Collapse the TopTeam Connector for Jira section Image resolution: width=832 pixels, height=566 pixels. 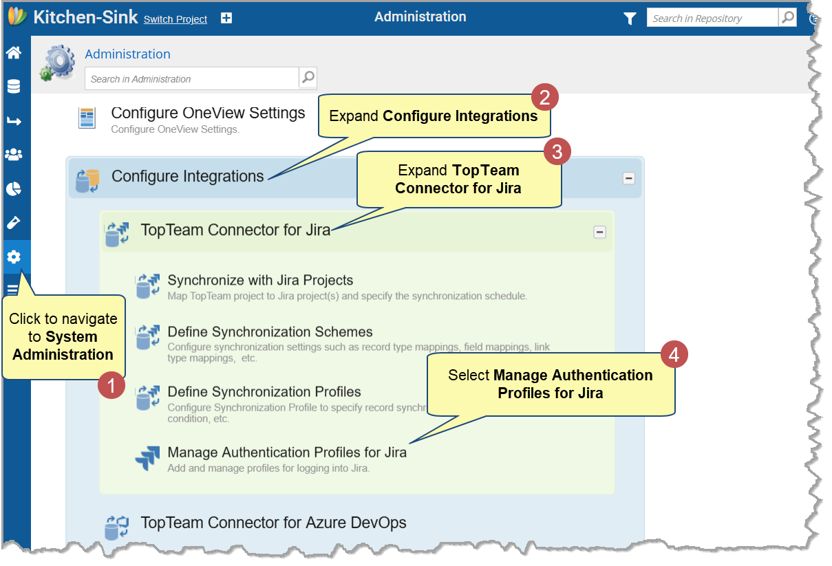pos(599,232)
